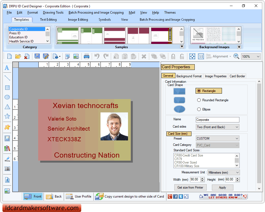Open the Image library books icon
The height and width of the screenshot is (212, 265).
(x=7, y=149)
